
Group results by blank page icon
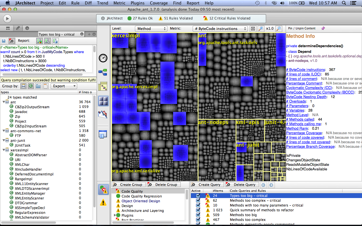[x=46, y=86]
